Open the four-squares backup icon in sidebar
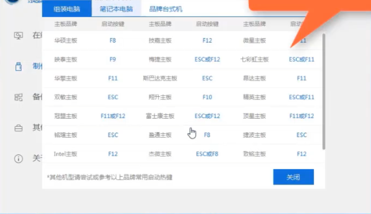 (18, 97)
